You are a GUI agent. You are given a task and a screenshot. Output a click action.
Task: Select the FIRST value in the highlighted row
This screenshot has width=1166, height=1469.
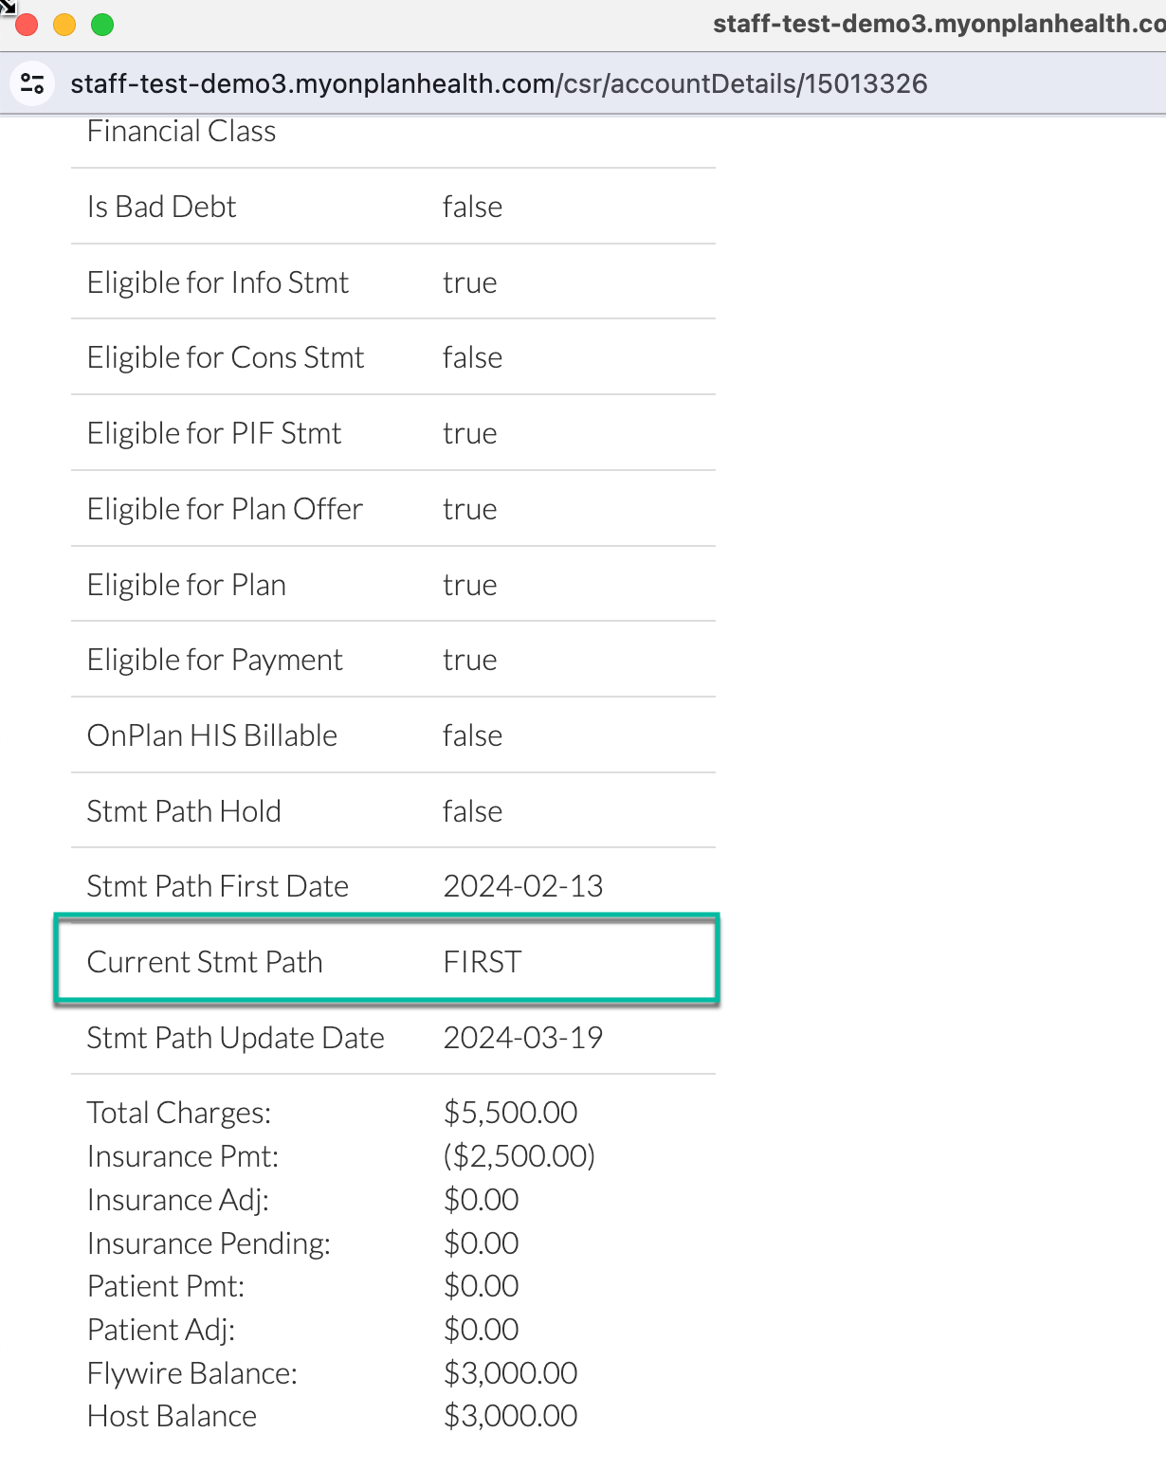point(482,960)
